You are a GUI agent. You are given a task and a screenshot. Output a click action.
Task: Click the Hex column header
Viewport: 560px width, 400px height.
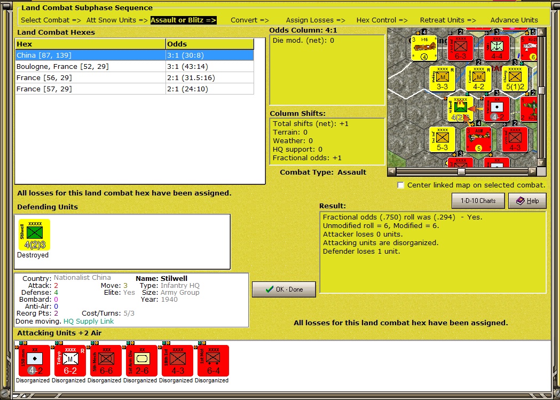click(90, 44)
